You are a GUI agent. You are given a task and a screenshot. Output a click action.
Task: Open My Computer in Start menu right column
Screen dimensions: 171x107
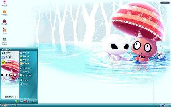coord(25,63)
